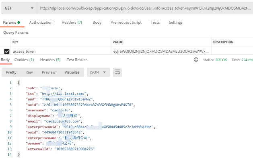Click the wrap lines icon button

tap(117, 72)
